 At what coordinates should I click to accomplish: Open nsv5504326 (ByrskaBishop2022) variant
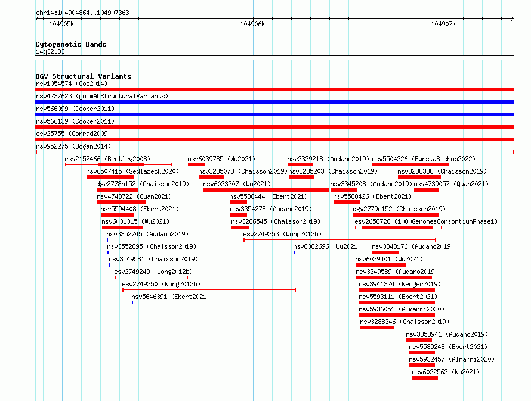coord(424,159)
